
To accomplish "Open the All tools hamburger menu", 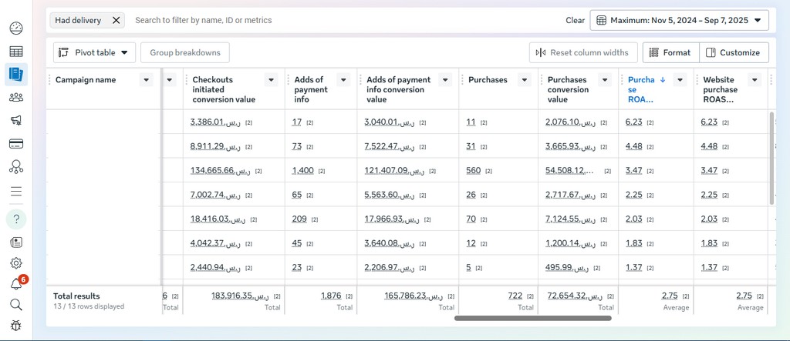I will tap(15, 191).
